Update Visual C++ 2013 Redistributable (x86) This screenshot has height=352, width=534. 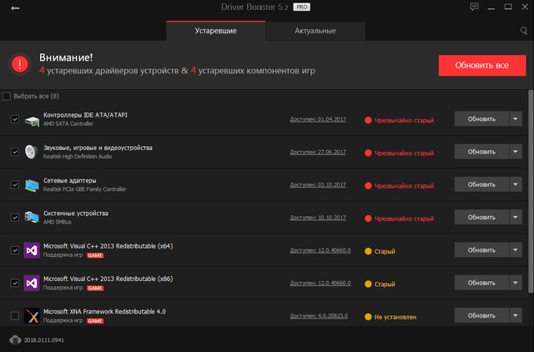(x=481, y=283)
